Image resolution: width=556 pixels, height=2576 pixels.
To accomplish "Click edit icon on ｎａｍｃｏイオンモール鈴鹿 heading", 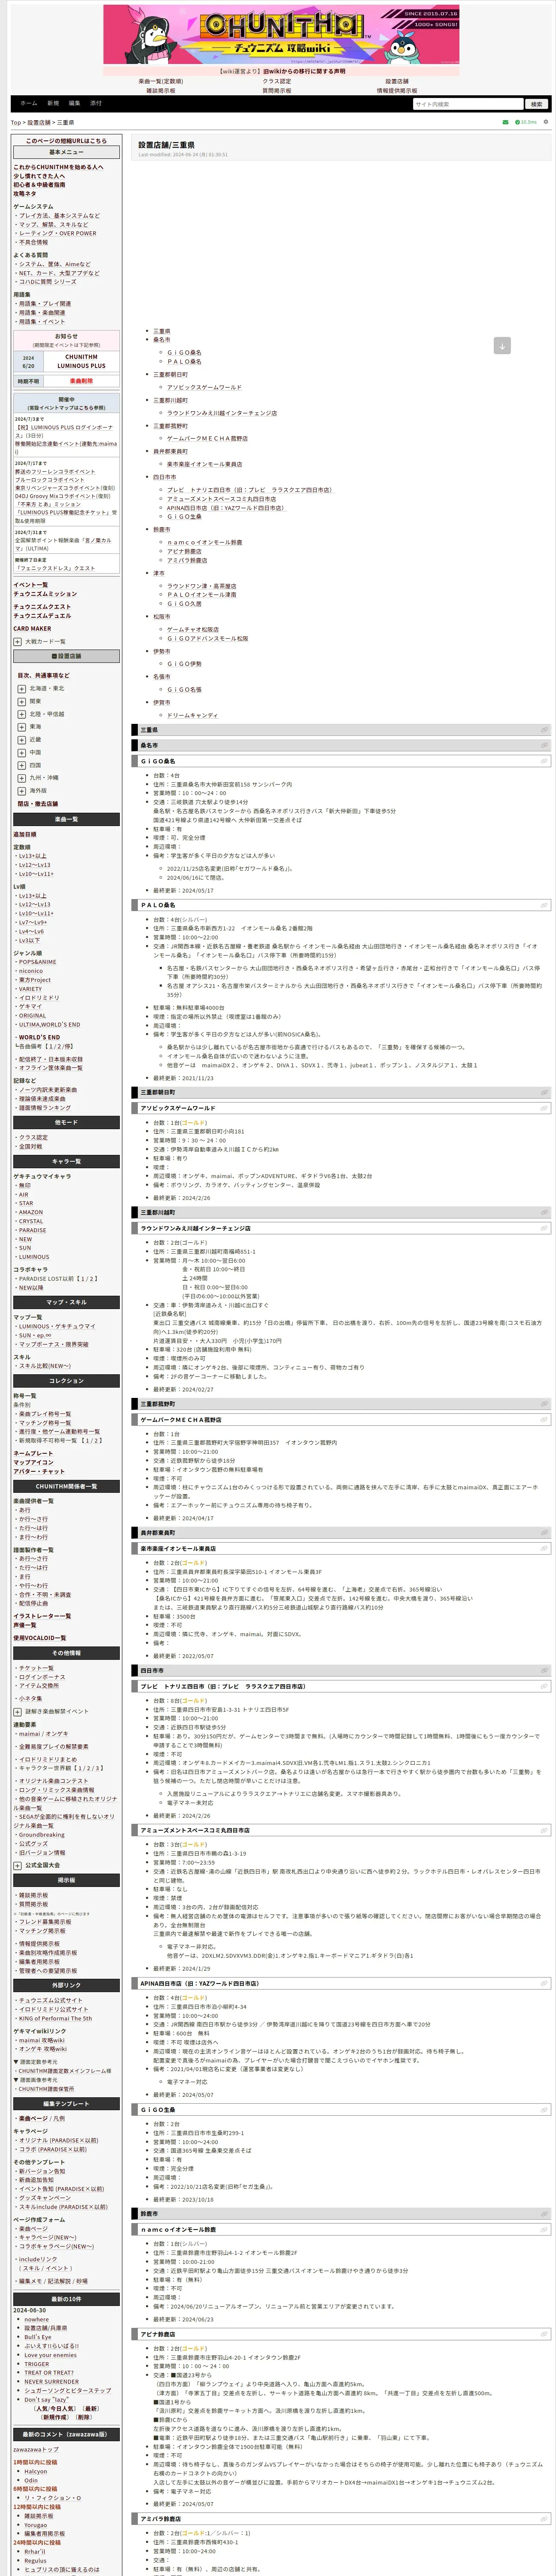I will coord(544,2229).
